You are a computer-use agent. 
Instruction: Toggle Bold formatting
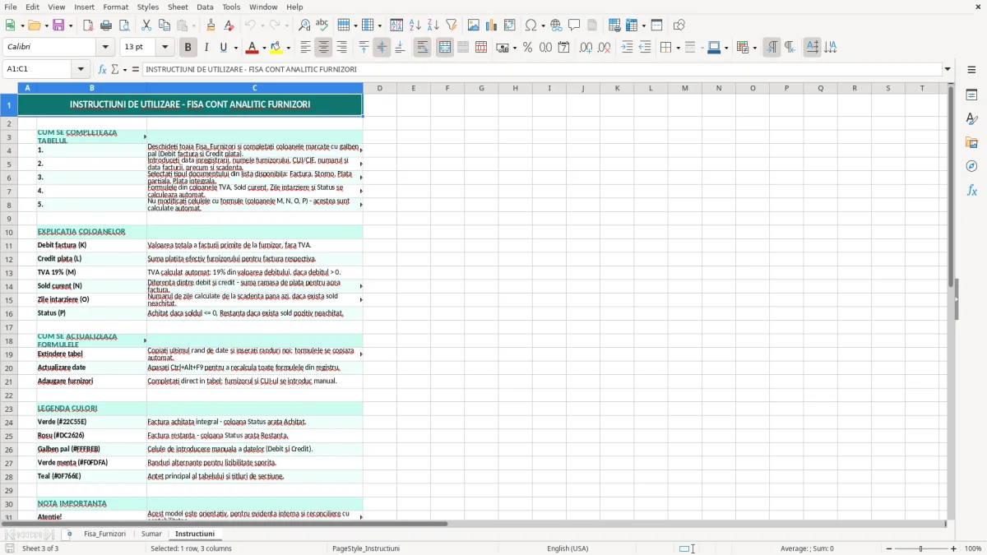tap(188, 48)
